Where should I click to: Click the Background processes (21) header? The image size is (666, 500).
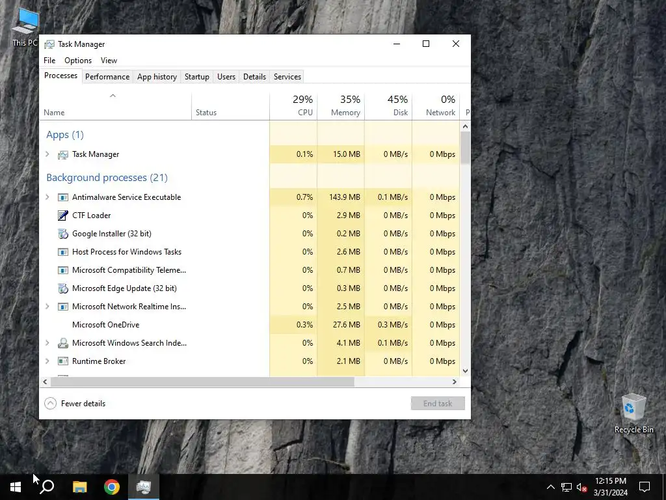107,178
